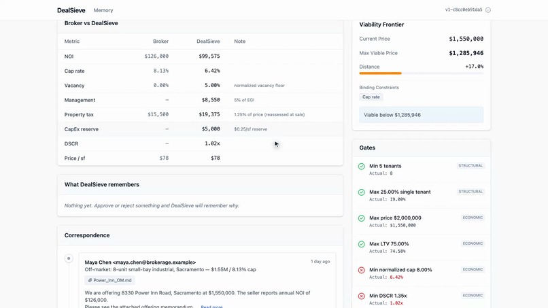
Task: Click Broker property tax $15,500
Action: coord(158,114)
